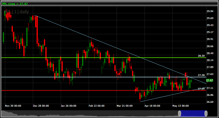The image size is (219, 118).
Task: Click the Nov 30 00:00 date label
Action: [13, 106]
